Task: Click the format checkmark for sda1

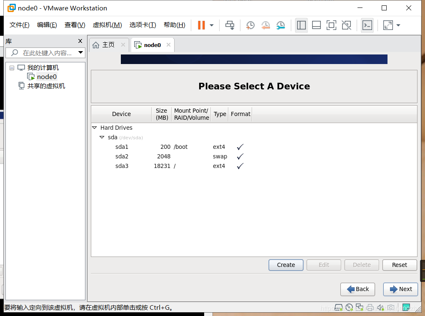Action: pos(240,147)
